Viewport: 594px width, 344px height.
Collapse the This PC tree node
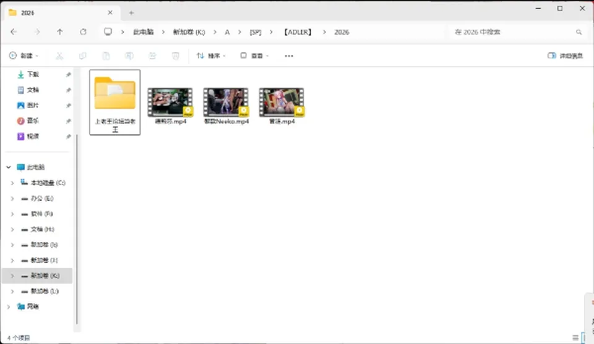8,167
